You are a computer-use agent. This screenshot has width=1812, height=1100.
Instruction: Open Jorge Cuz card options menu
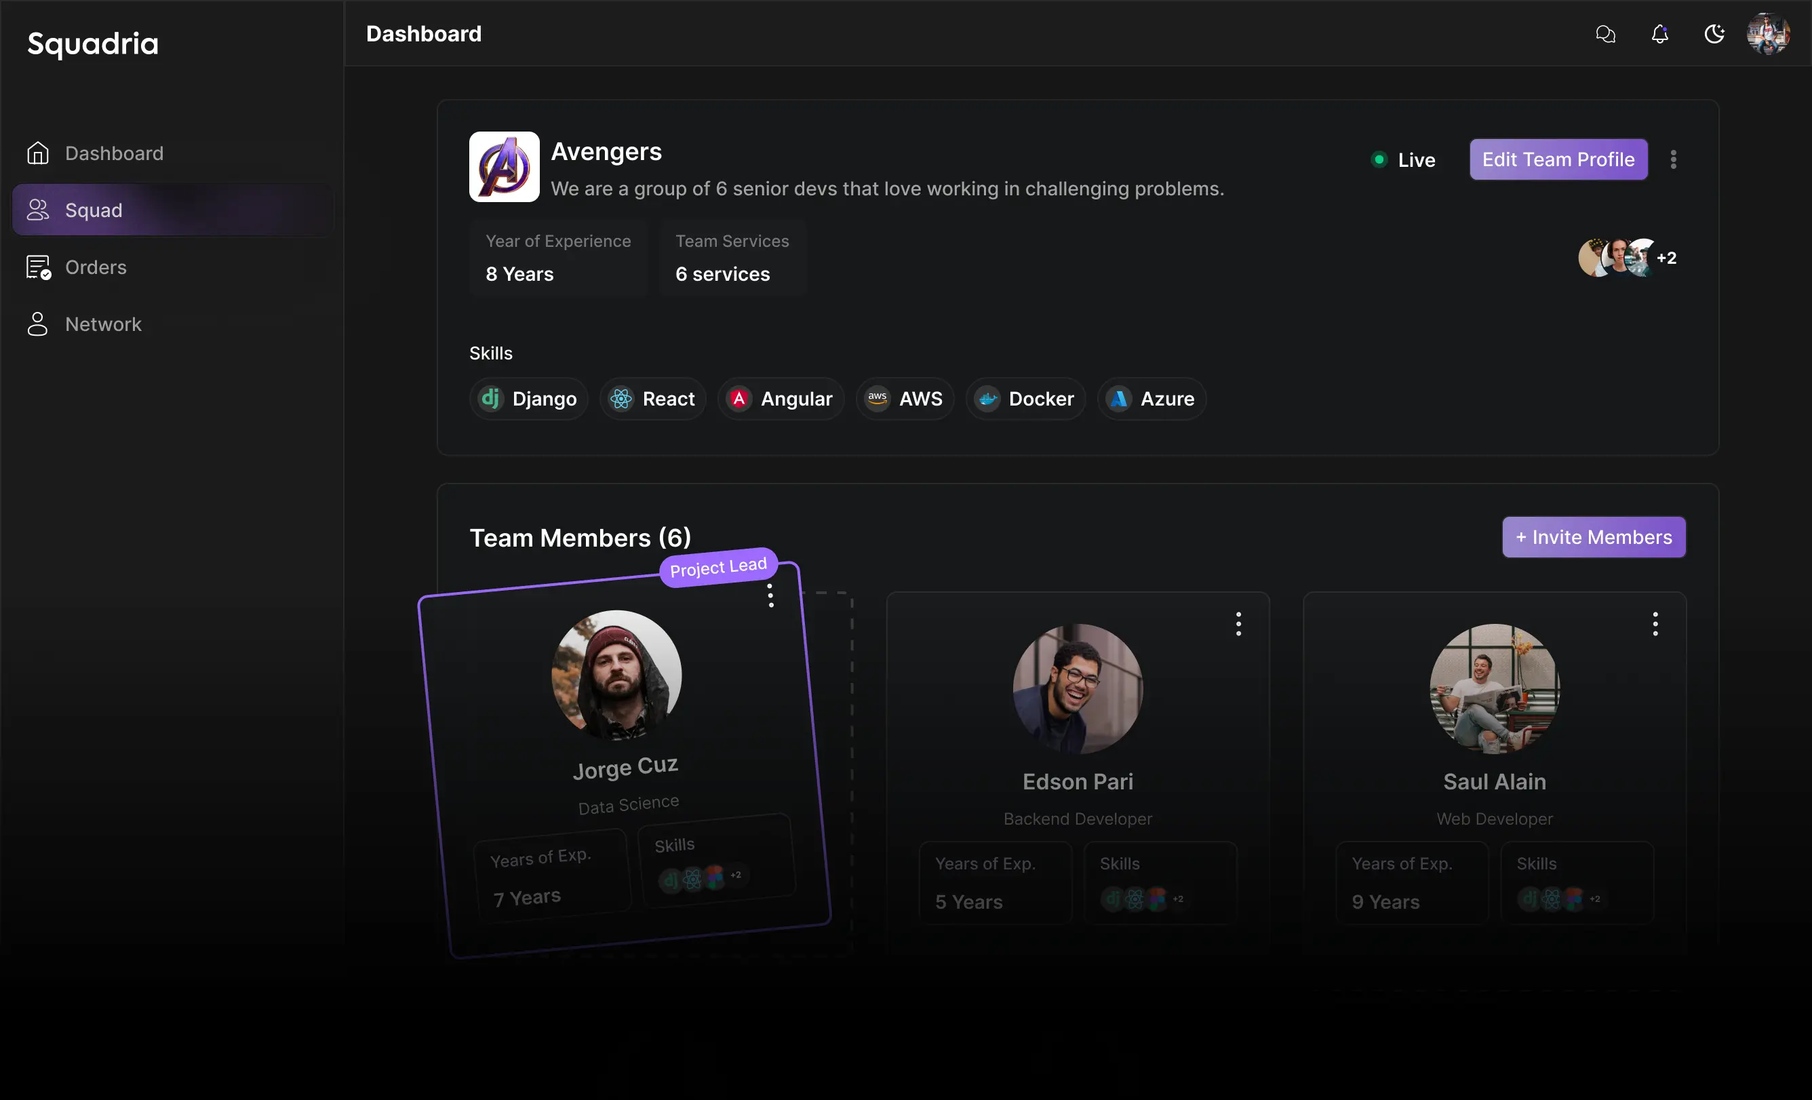coord(770,595)
